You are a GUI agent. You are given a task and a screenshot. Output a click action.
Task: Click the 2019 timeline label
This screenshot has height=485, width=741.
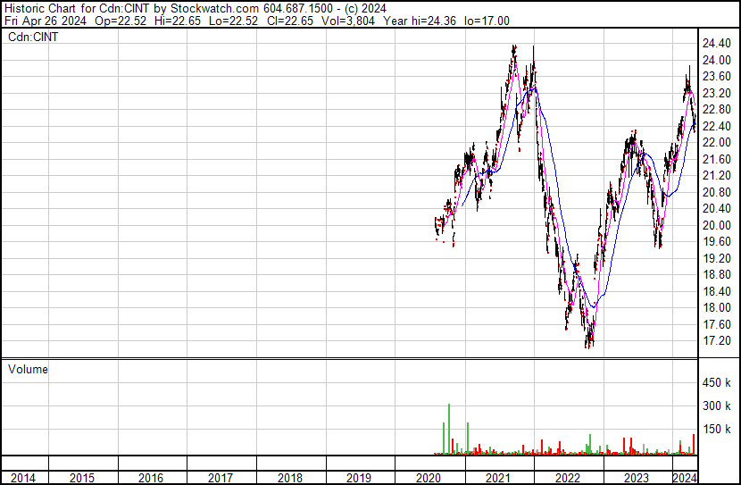click(360, 478)
